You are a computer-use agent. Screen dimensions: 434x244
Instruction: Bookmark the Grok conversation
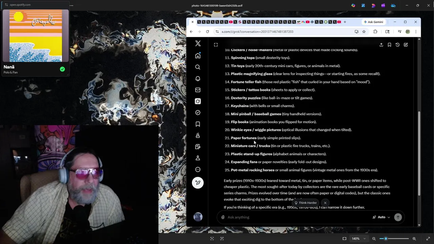point(389,45)
